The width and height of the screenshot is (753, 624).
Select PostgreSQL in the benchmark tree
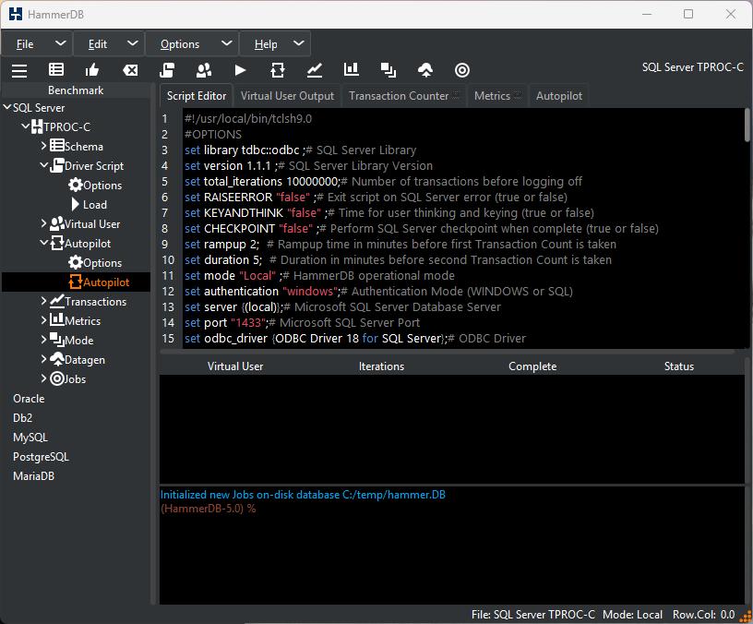[41, 456]
